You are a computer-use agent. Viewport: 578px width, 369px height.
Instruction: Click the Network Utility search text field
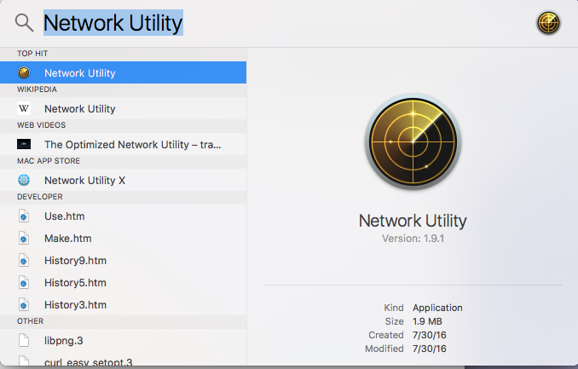click(x=113, y=23)
